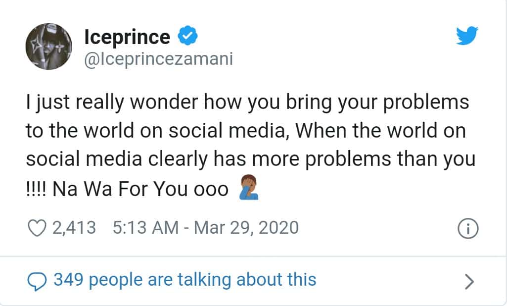Click the tweet text body
This screenshot has height=306, width=507.
click(x=247, y=144)
